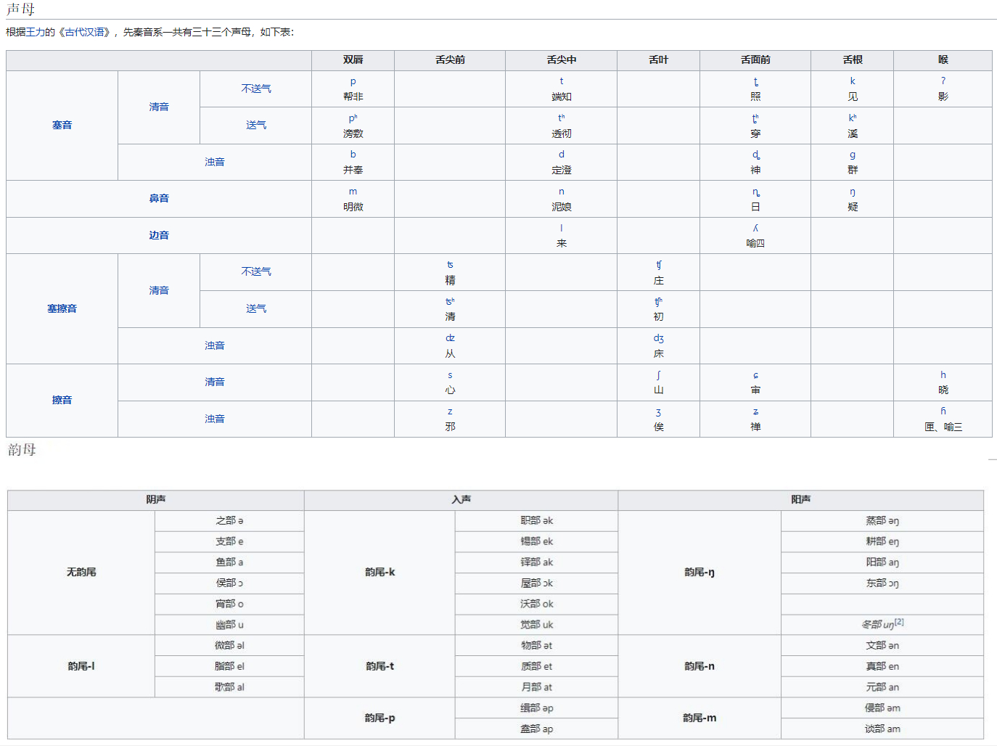997x746 pixels.
Task: Follow the ts link above 精
Action: click(x=450, y=265)
